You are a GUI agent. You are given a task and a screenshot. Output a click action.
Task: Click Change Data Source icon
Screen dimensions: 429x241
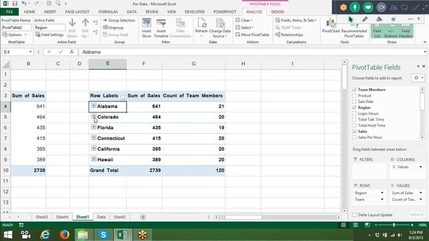pyautogui.click(x=220, y=28)
